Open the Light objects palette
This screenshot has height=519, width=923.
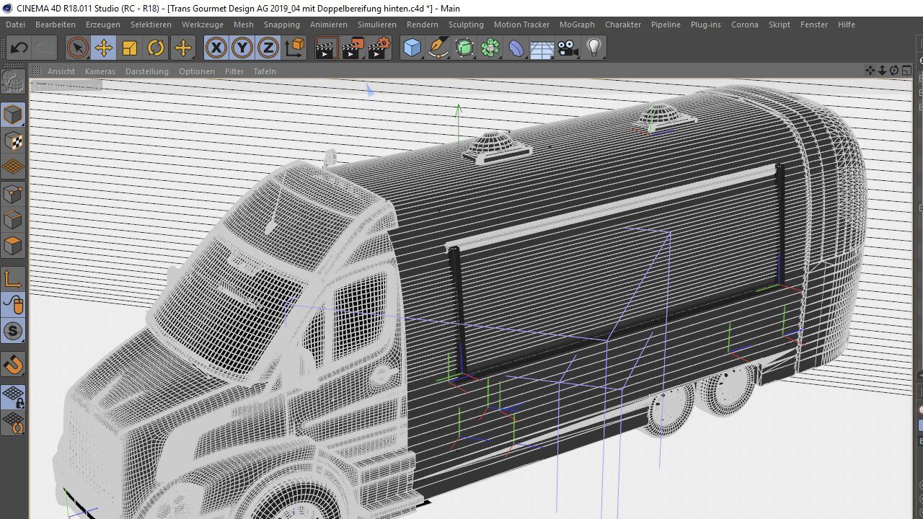[594, 48]
